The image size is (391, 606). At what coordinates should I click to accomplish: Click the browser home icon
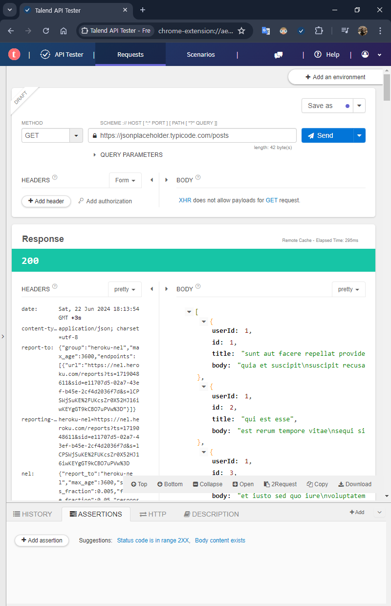64,31
